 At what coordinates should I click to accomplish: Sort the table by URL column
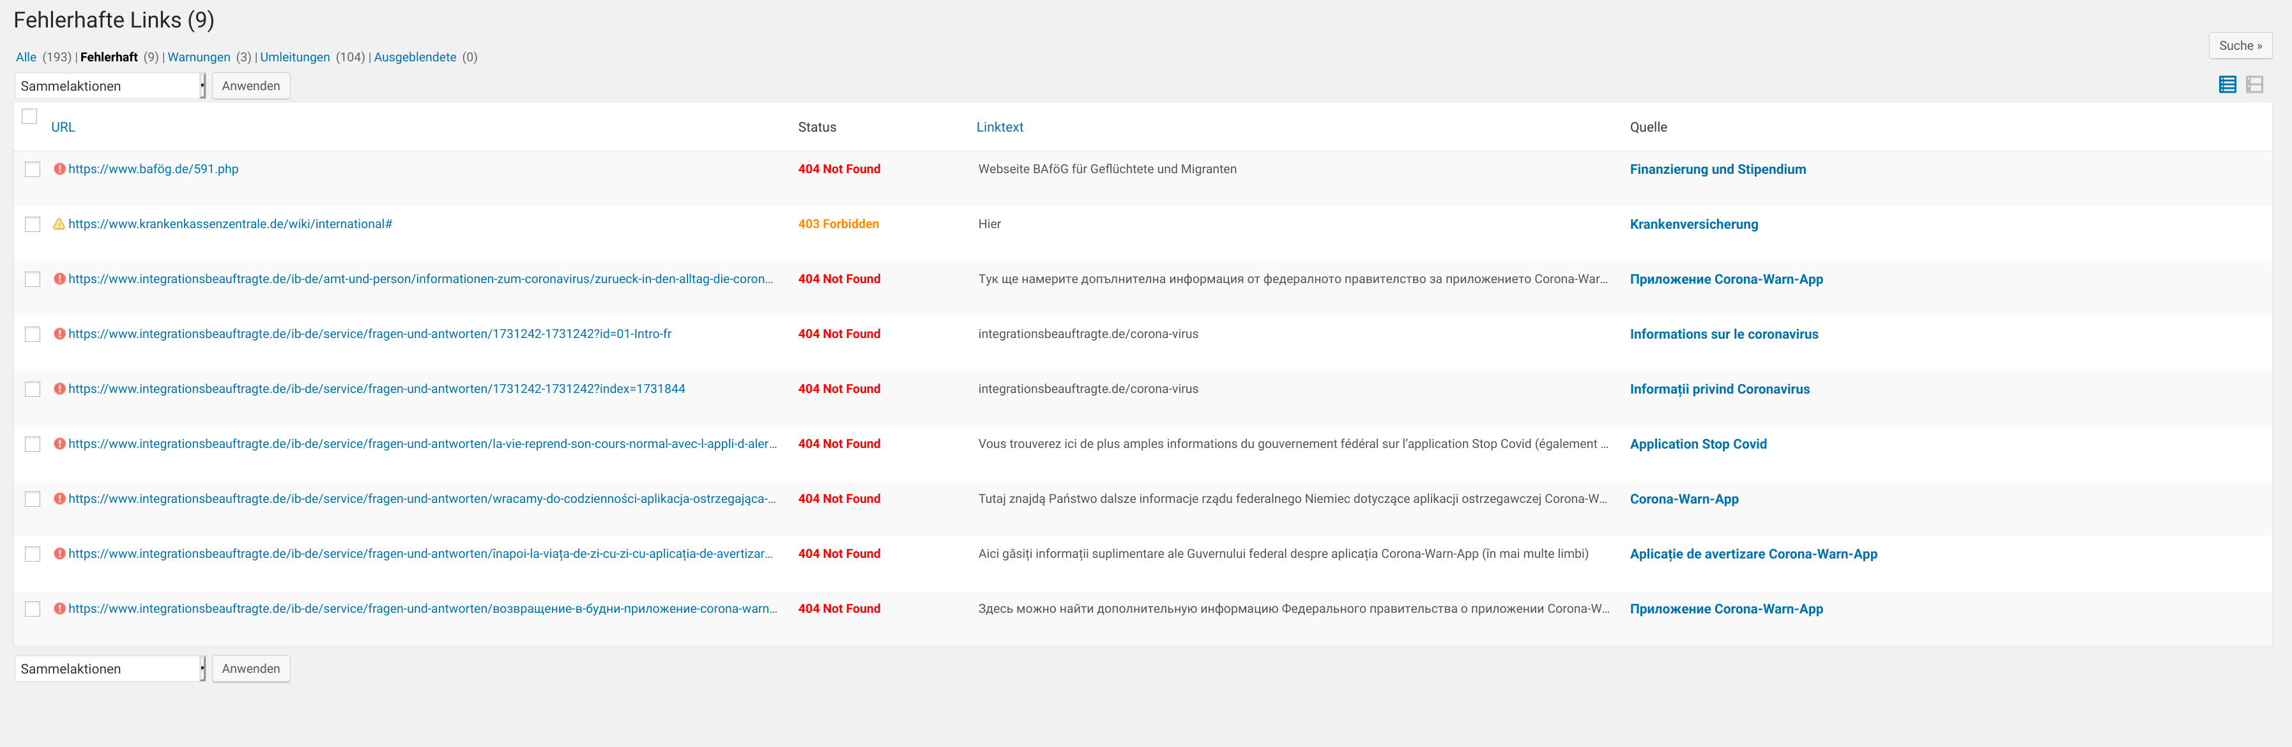tap(63, 127)
